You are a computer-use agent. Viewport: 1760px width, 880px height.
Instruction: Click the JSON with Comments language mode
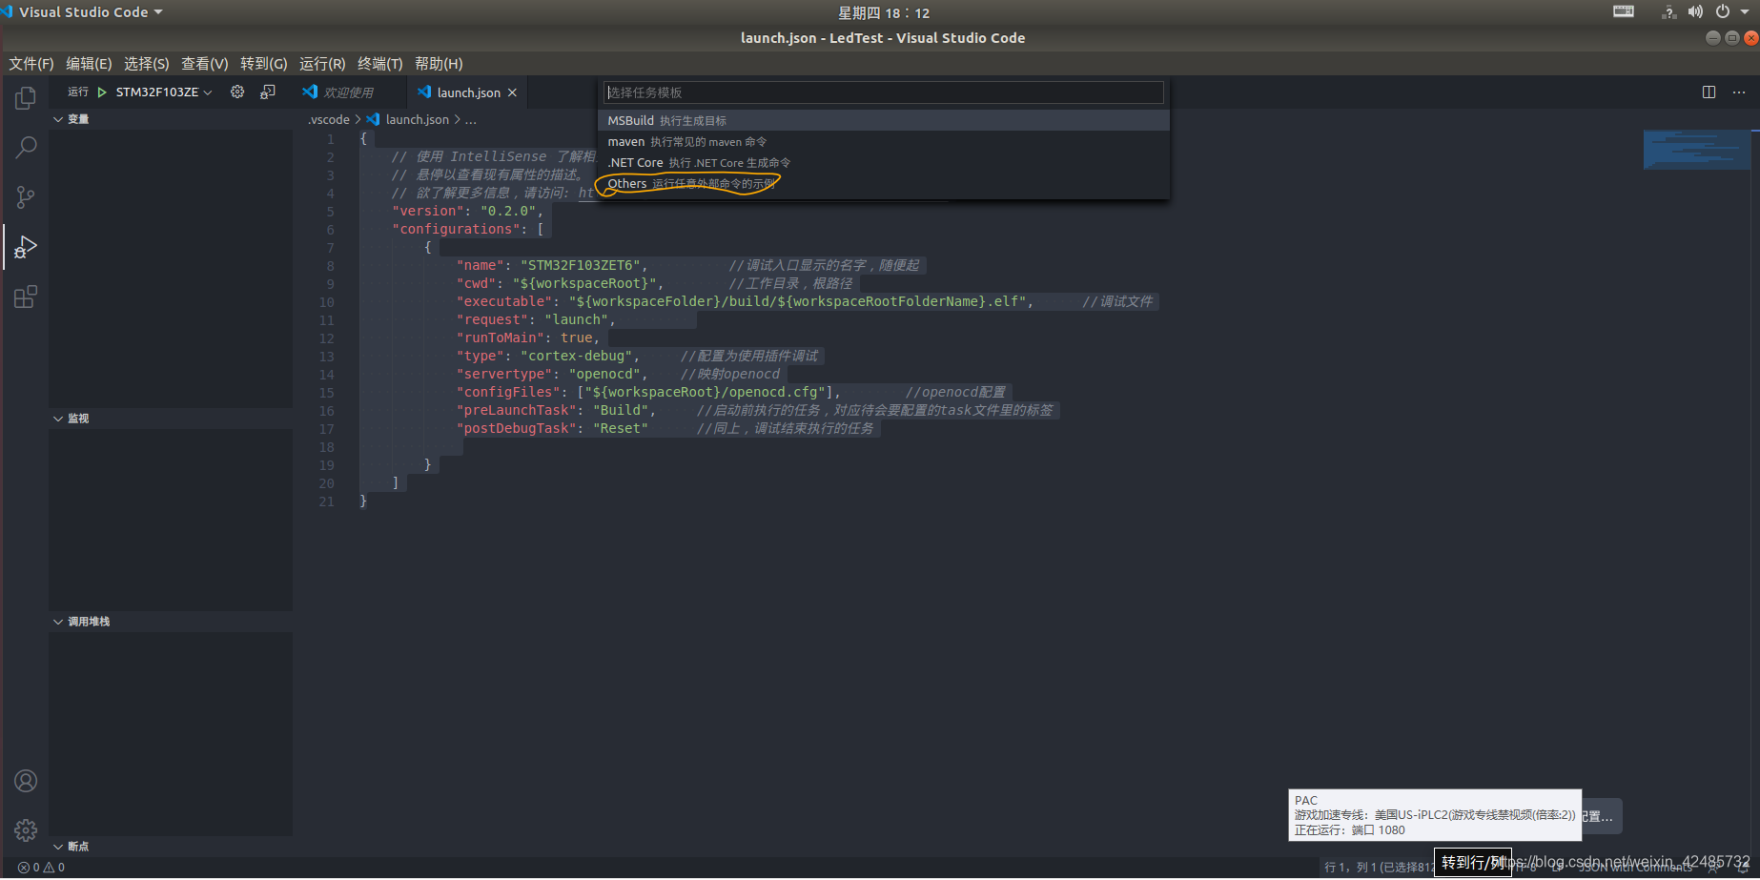pos(1635,868)
